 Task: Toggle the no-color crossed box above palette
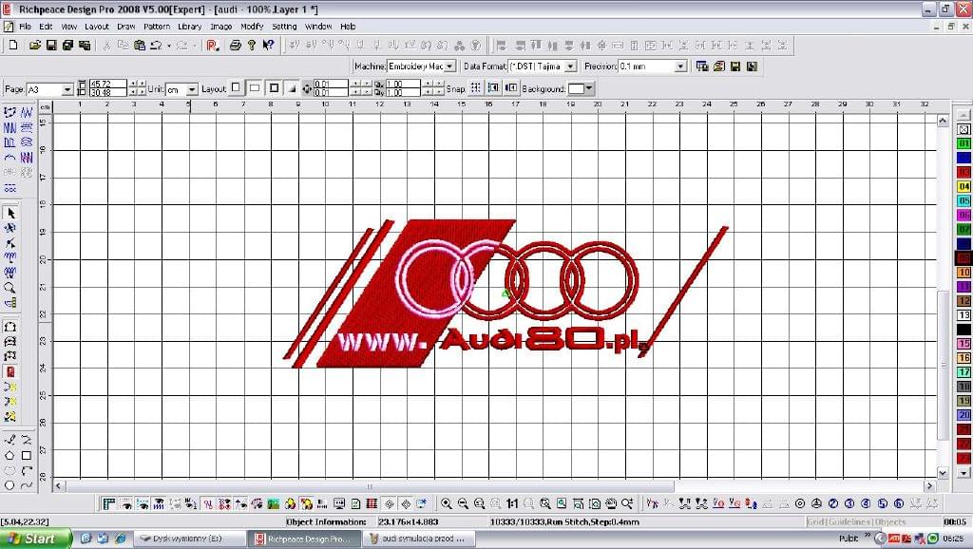[x=963, y=129]
